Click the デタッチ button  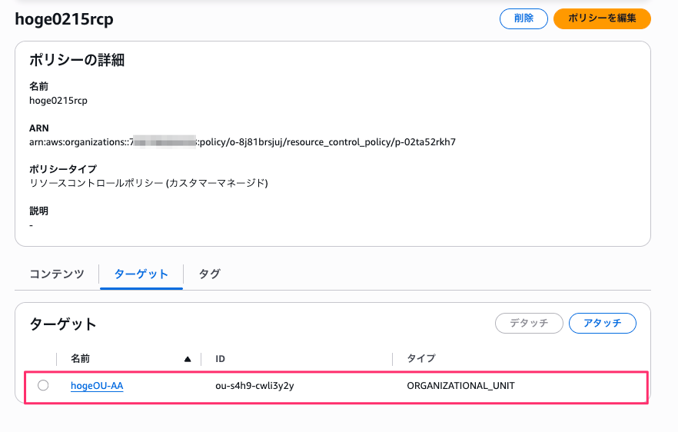click(x=530, y=324)
